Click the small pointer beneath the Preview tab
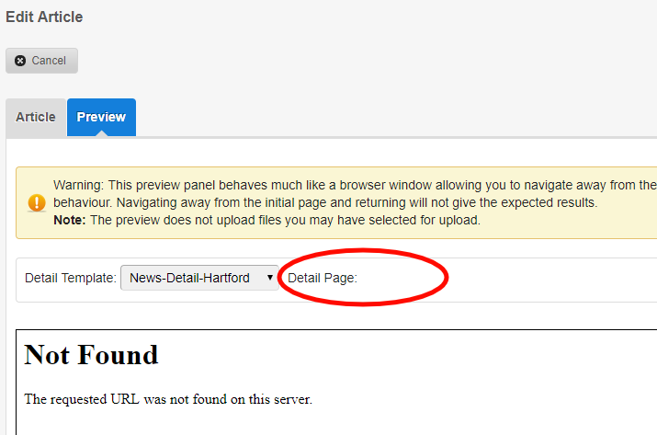 pyautogui.click(x=101, y=134)
